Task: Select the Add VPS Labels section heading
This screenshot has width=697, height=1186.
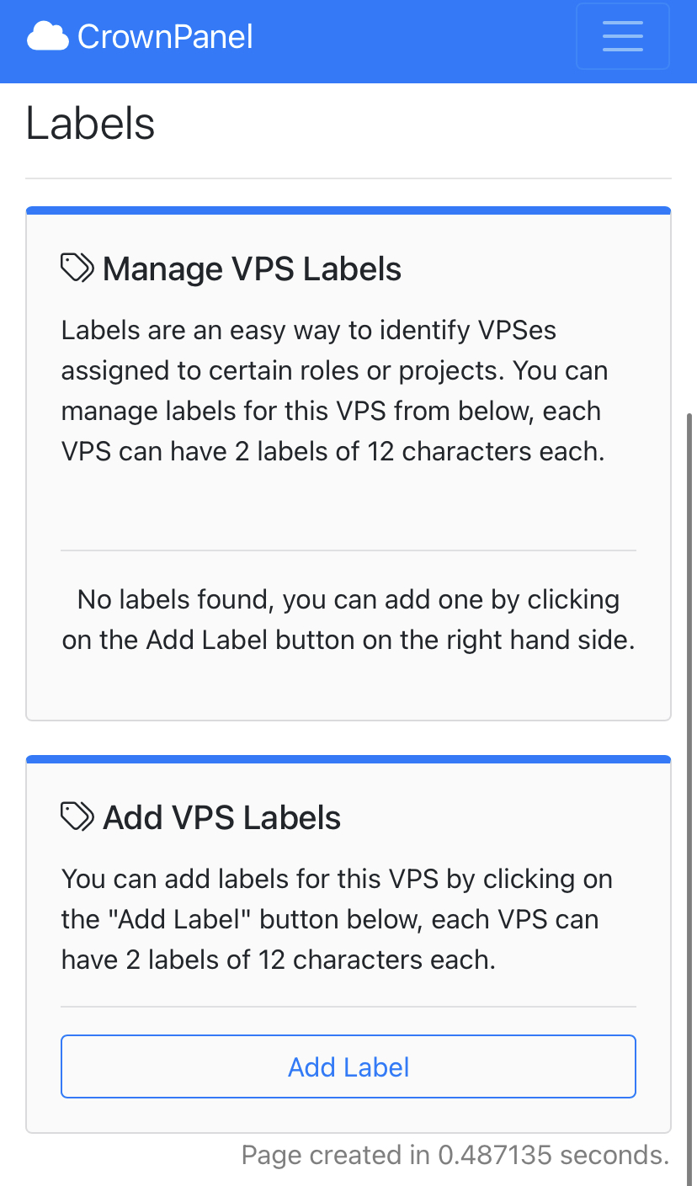Action: (221, 816)
